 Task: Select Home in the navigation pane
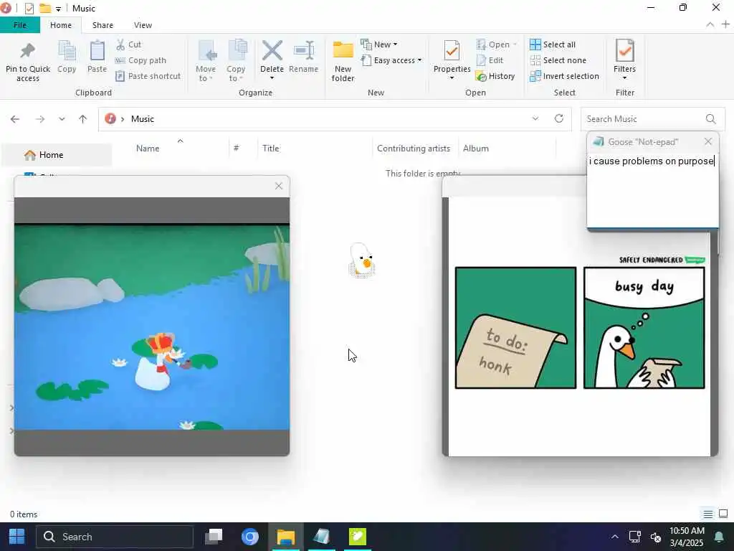[x=56, y=155]
